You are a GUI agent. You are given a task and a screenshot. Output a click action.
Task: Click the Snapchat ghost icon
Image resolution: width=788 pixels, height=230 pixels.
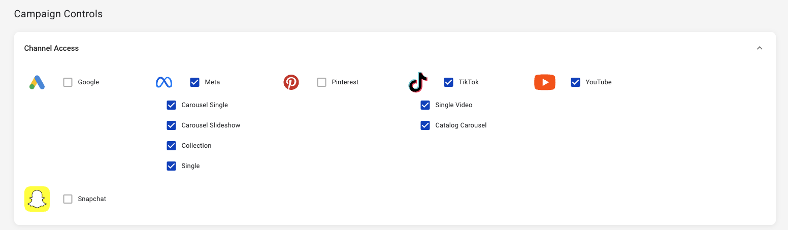[37, 199]
